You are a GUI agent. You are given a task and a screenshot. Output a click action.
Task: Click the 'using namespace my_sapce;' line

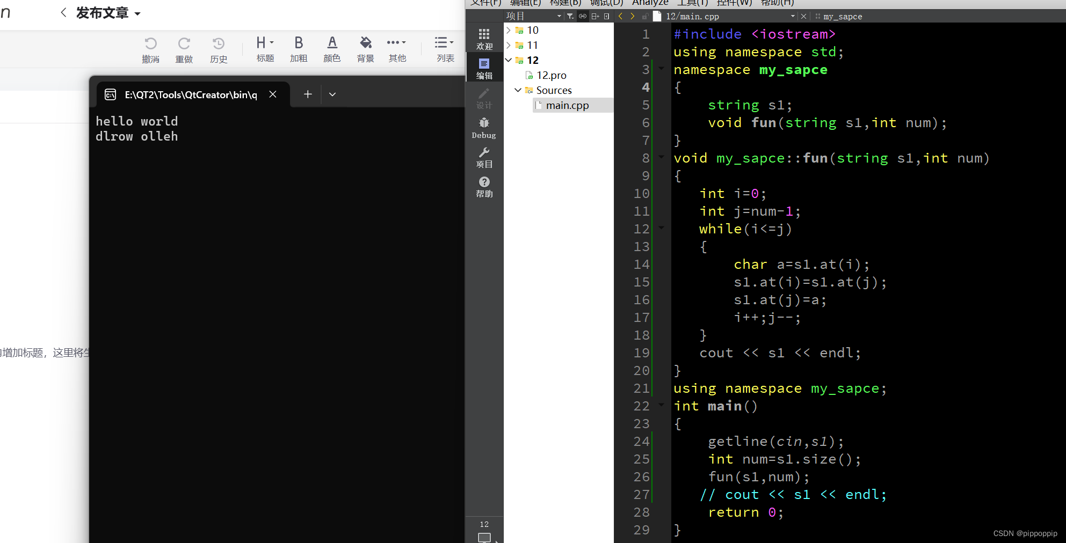(x=780, y=388)
